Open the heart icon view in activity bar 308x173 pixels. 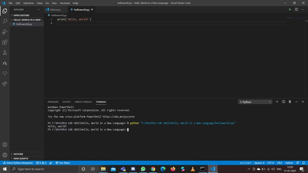[x=5, y=73]
